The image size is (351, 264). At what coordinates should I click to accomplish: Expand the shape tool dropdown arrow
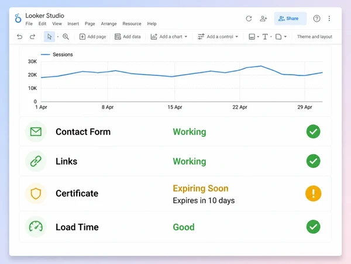285,37
